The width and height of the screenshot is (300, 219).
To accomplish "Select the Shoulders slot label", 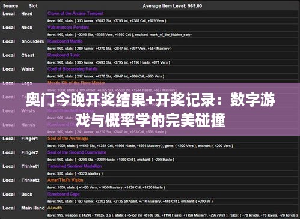I will click(32, 41).
